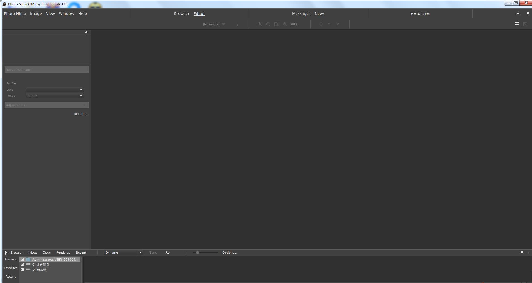532x283 pixels.
Task: Click the Sync button
Action: tap(153, 253)
